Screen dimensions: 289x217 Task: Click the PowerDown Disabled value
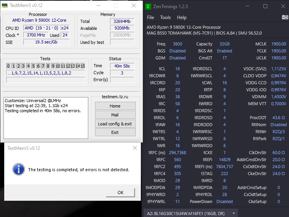224,201
